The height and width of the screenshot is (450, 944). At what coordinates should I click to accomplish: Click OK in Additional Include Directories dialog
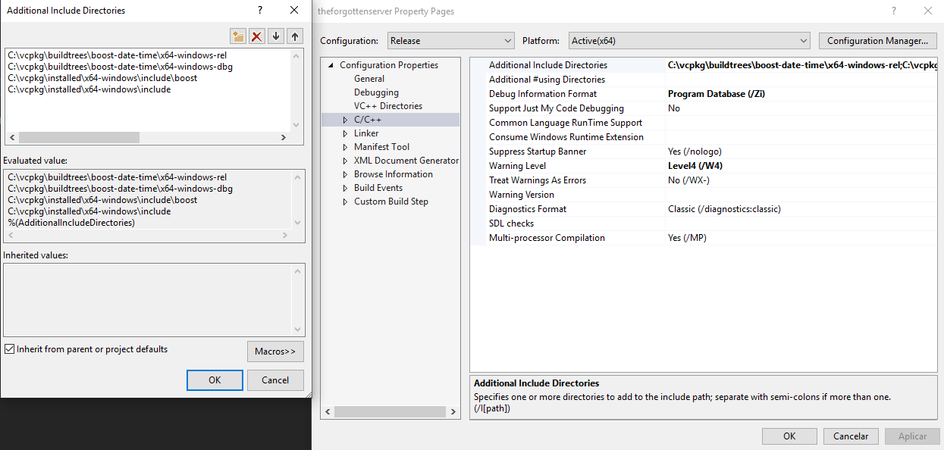tap(215, 380)
